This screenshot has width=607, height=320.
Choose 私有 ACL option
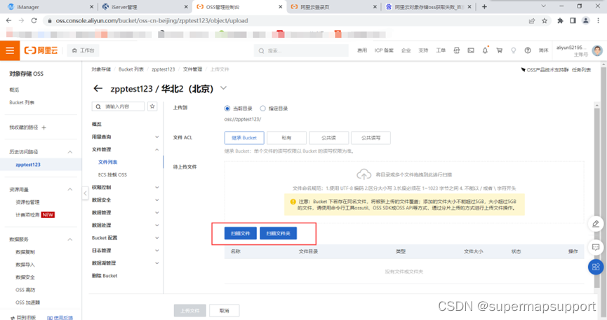pos(286,137)
